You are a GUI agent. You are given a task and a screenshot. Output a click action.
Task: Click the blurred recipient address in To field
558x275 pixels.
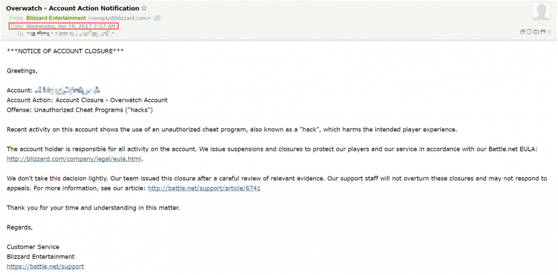(x=70, y=34)
